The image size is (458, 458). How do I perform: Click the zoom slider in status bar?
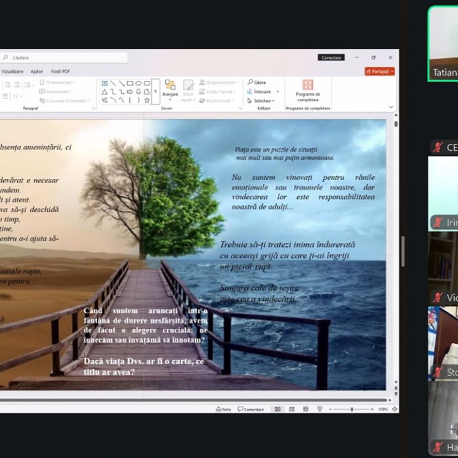tap(352, 409)
